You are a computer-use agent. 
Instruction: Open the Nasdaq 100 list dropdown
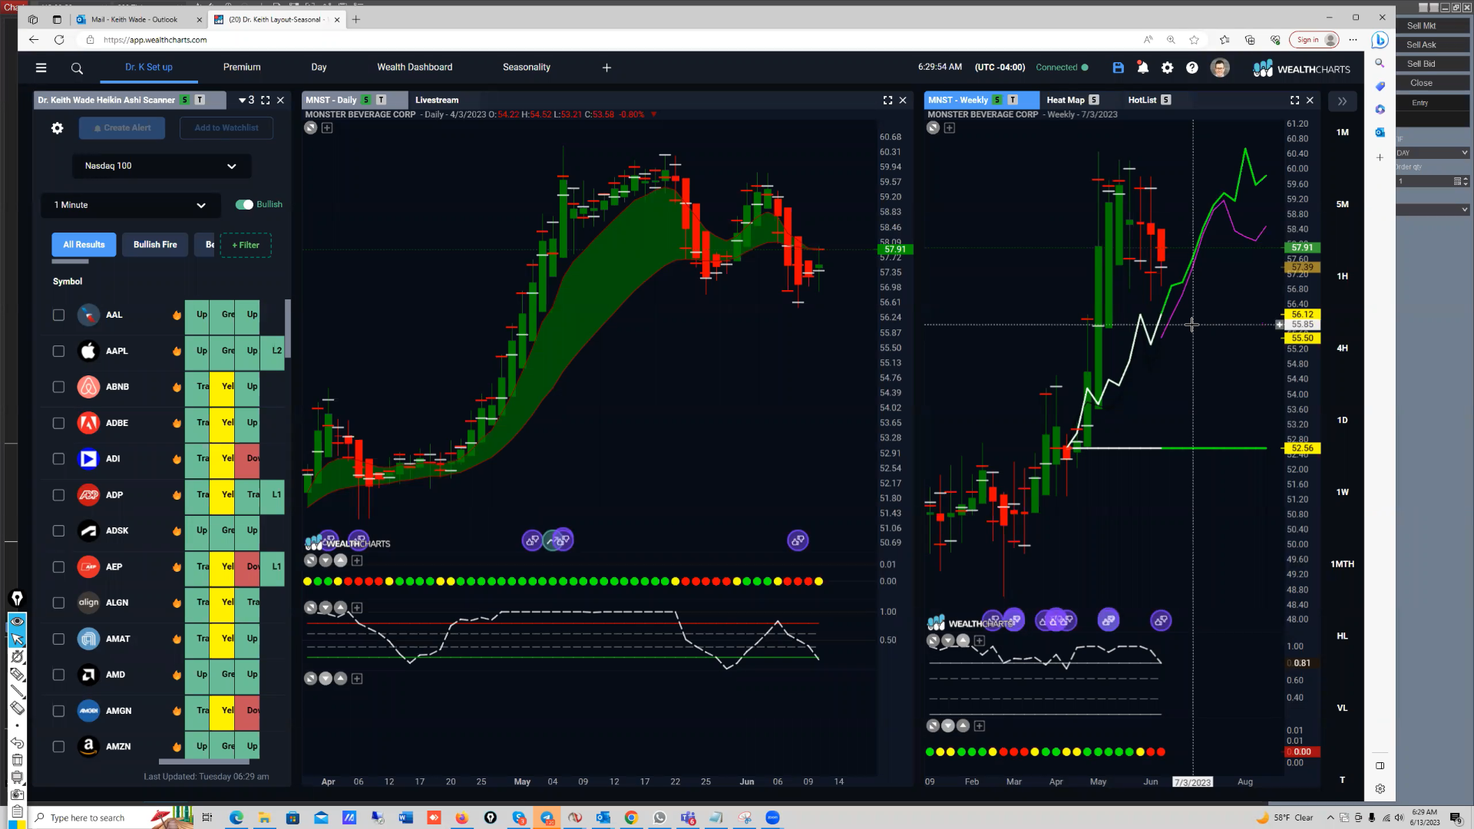[x=161, y=166]
